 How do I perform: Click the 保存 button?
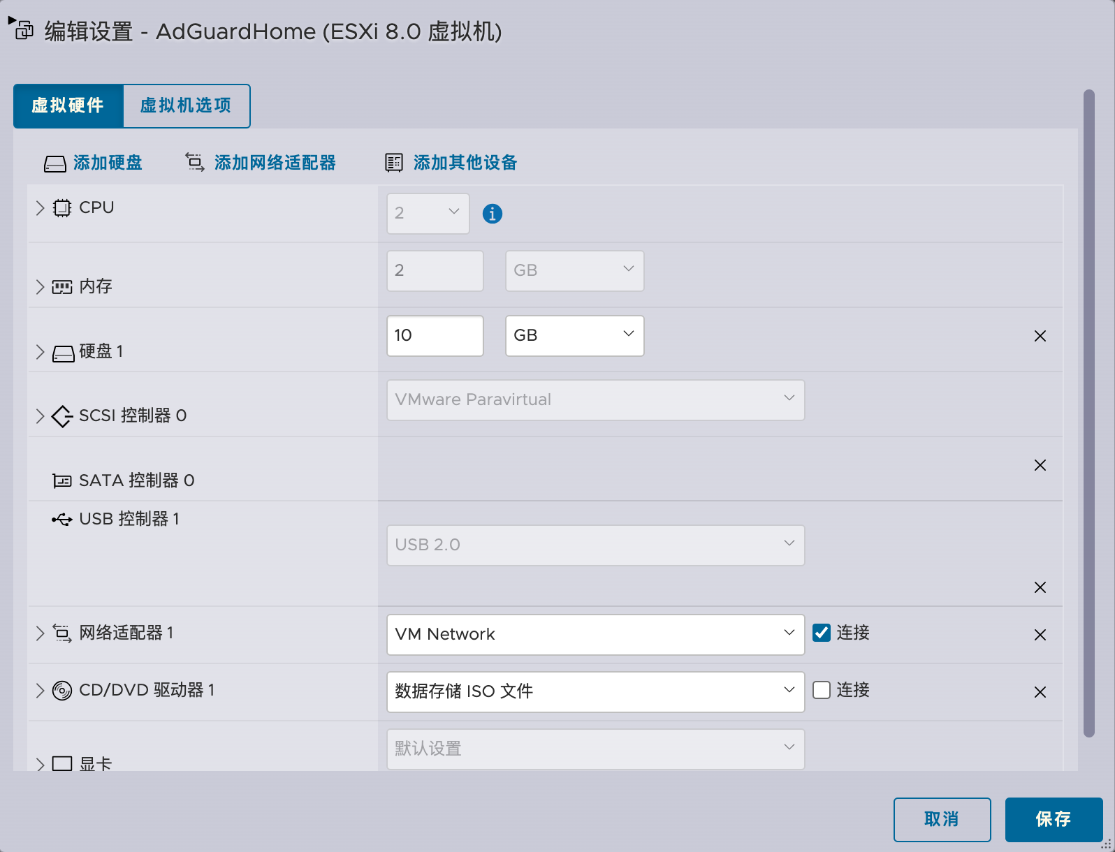click(x=1054, y=820)
